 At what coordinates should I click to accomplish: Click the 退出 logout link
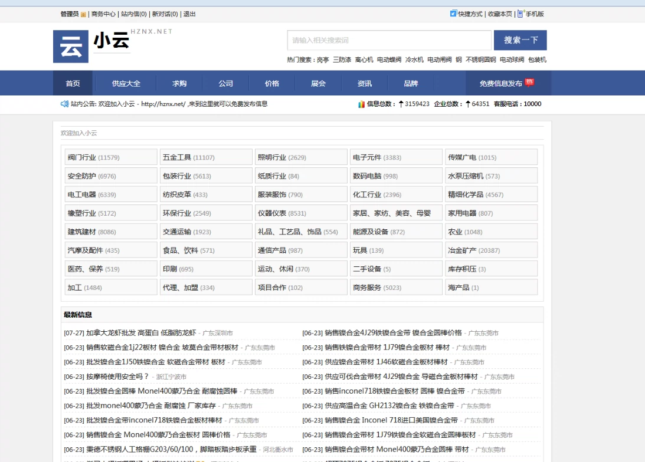tap(189, 14)
